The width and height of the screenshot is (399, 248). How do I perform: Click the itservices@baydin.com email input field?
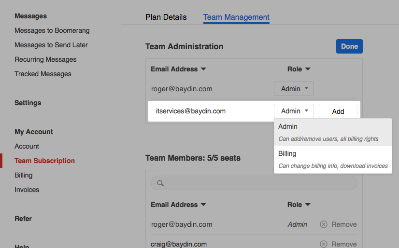(x=207, y=111)
